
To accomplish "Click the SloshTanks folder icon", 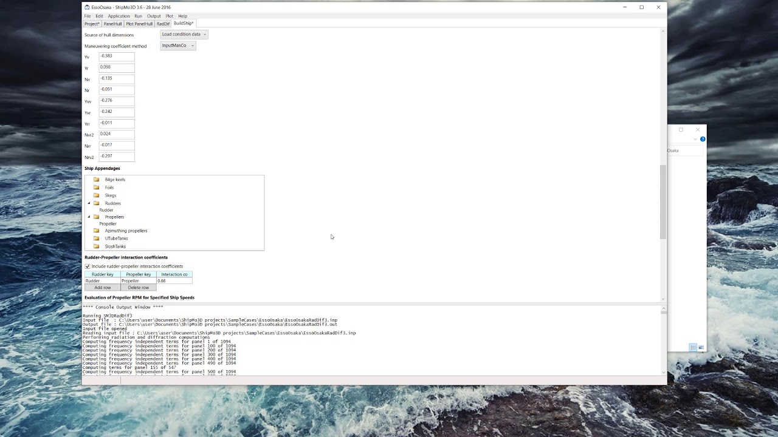I will (x=96, y=246).
